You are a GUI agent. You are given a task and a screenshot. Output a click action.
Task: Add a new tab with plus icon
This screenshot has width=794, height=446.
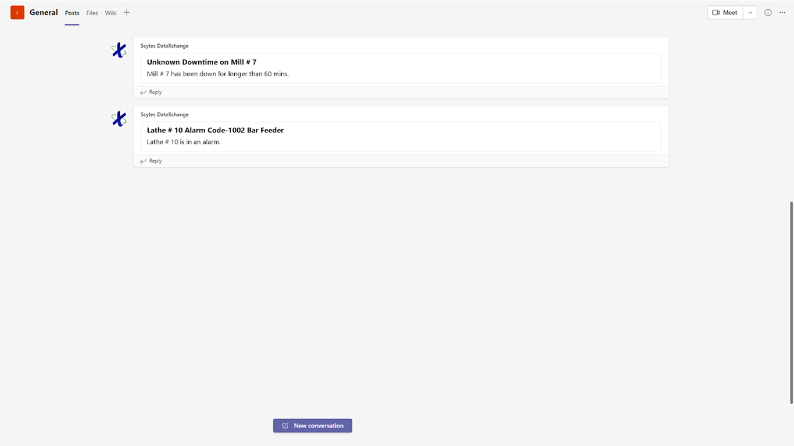pos(127,12)
